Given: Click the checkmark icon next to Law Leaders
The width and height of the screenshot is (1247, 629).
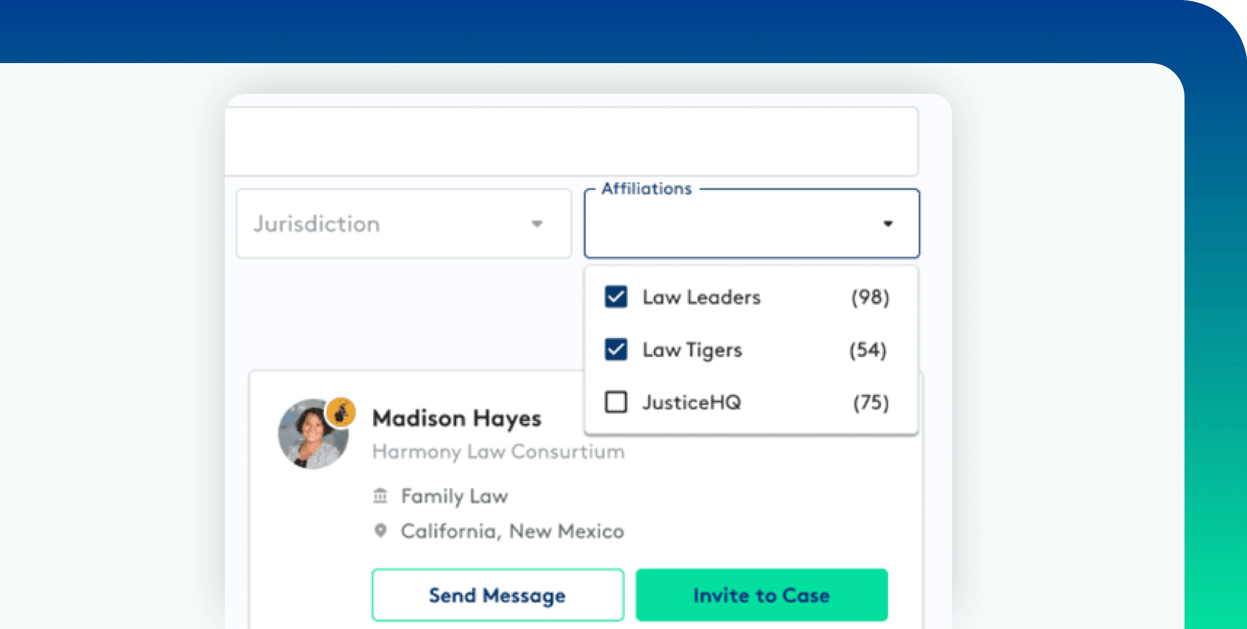Looking at the screenshot, I should tap(615, 297).
